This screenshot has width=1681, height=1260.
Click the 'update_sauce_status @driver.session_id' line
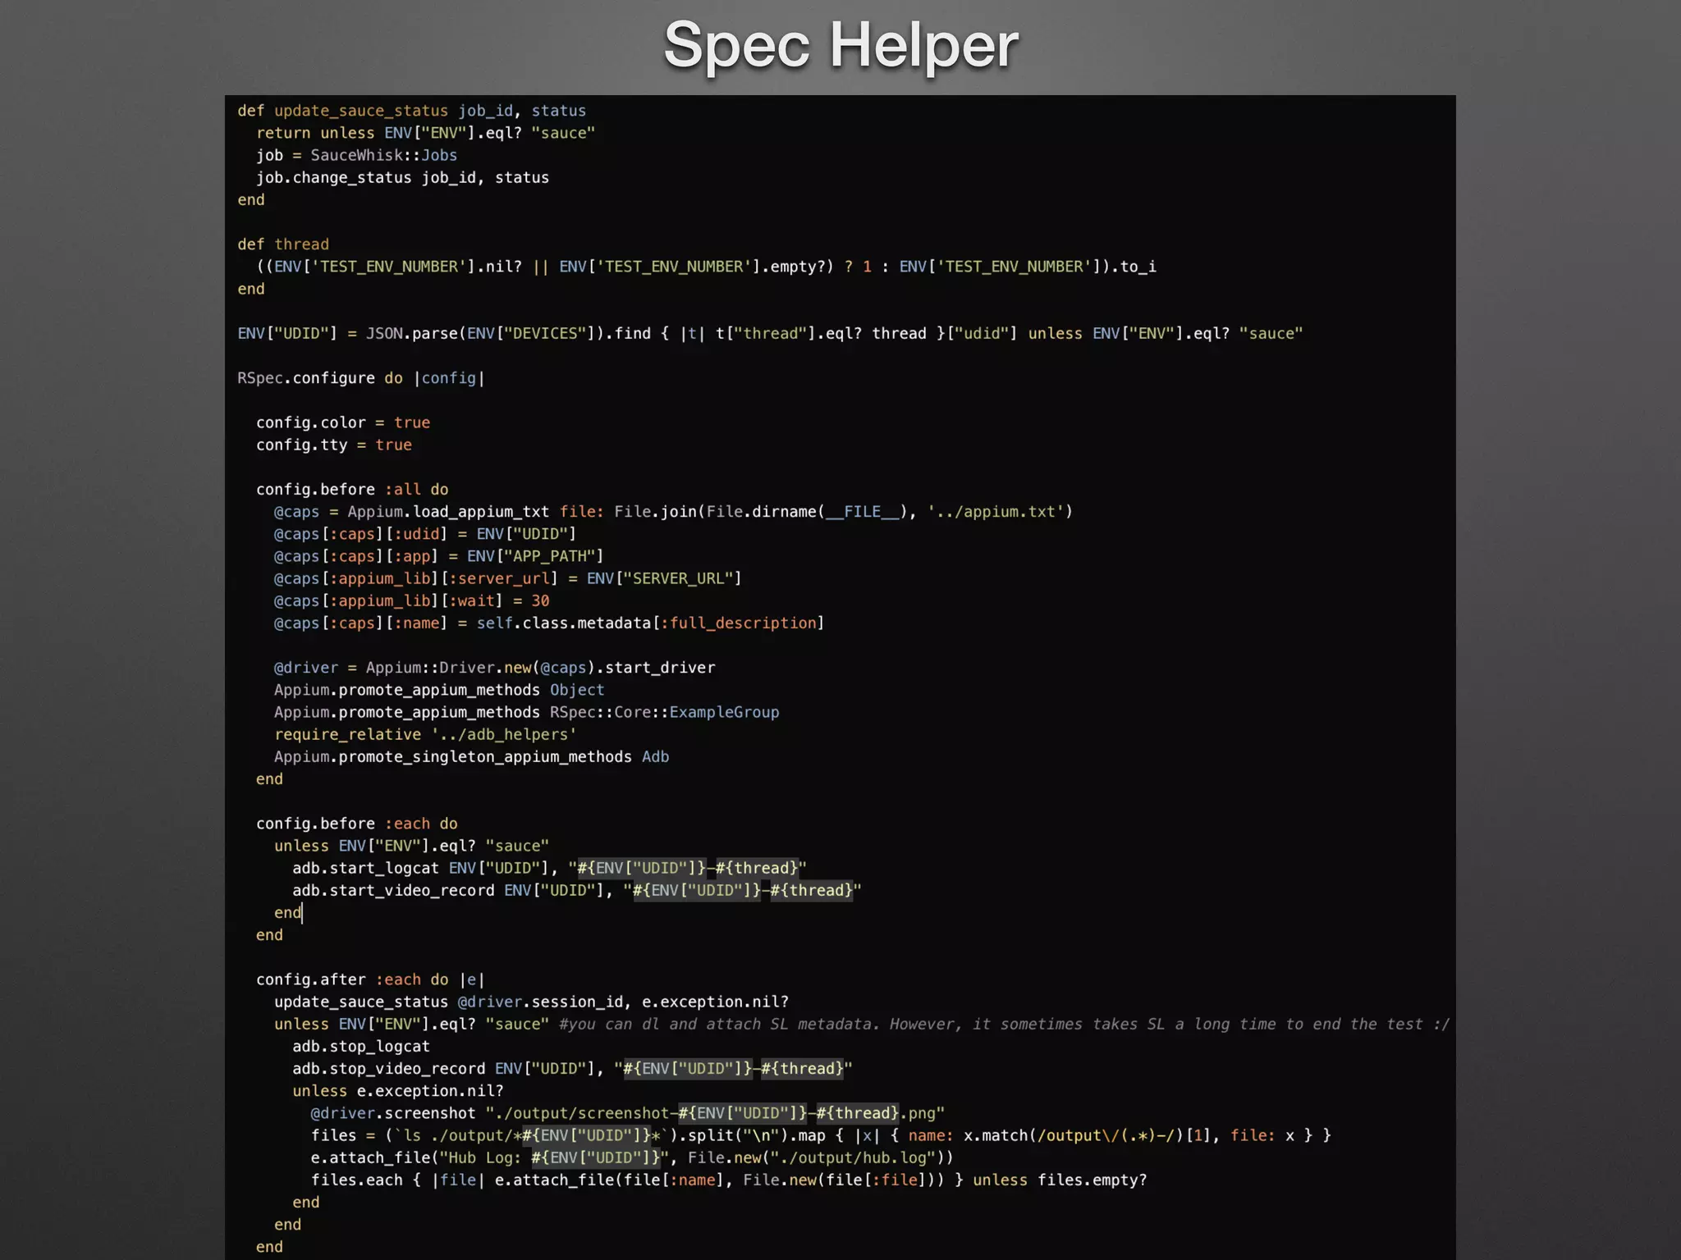[x=531, y=1002]
